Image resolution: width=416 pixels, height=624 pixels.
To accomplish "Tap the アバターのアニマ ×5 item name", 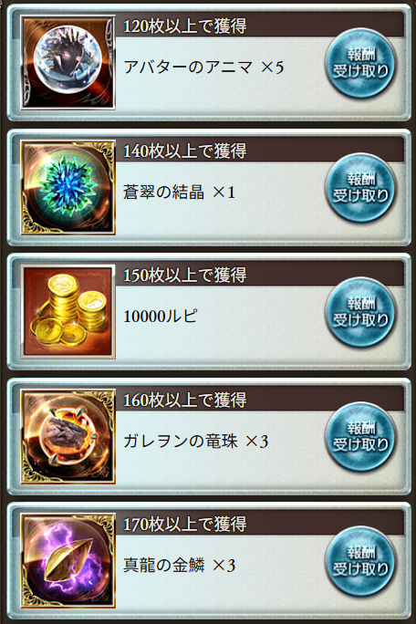I will (x=203, y=67).
